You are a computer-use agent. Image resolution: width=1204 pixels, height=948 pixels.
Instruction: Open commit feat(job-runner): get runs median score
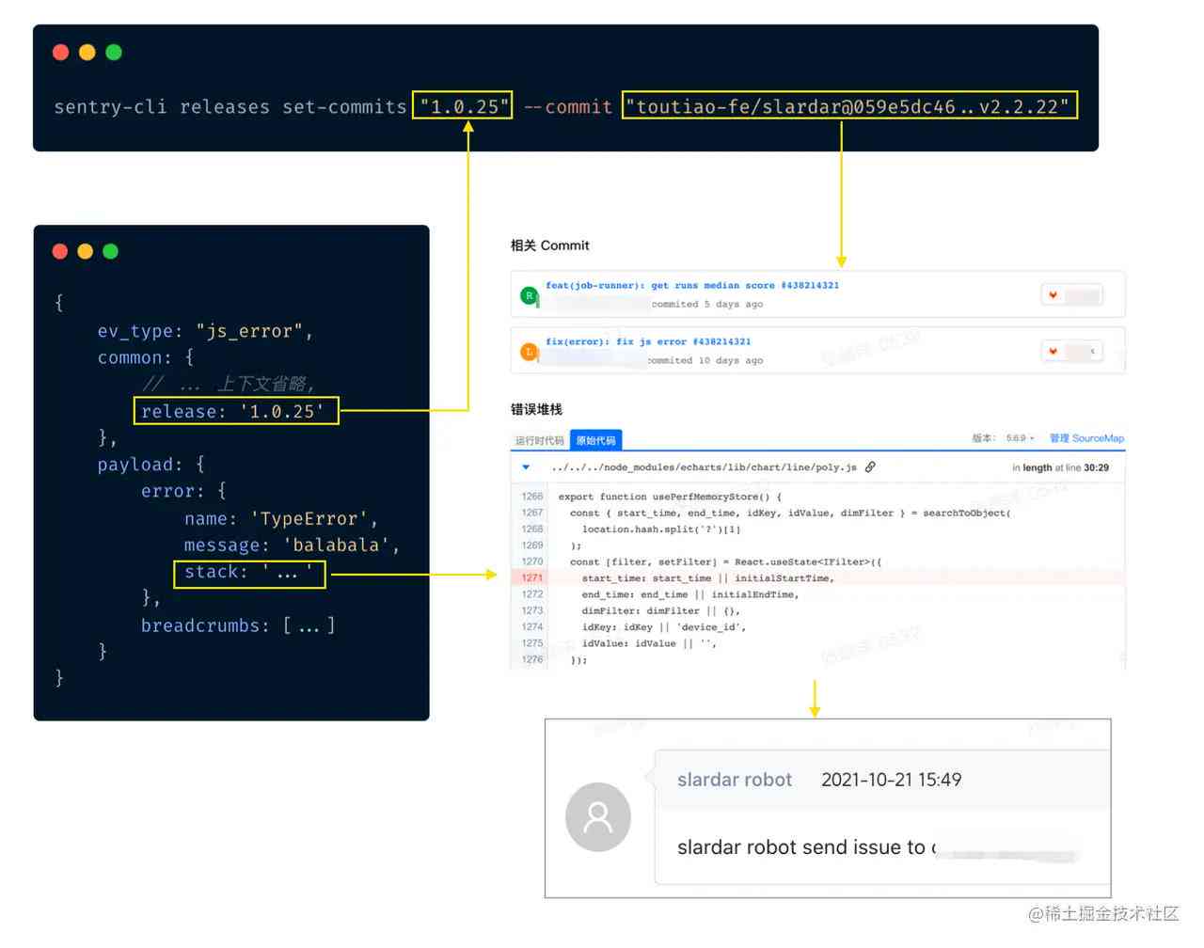[692, 285]
